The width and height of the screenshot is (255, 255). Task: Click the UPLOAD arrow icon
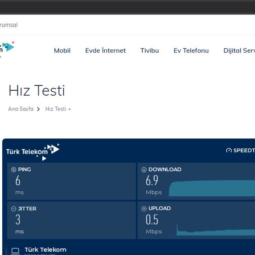point(144,209)
